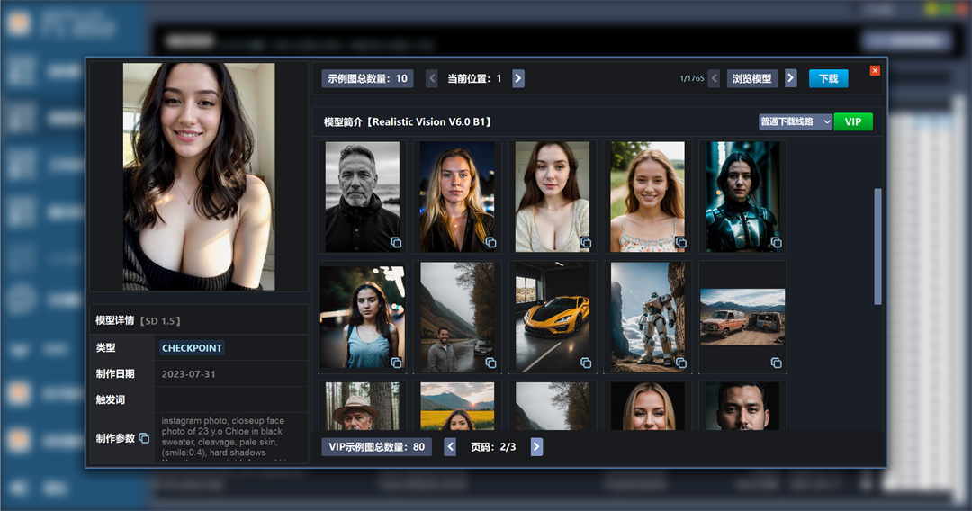The width and height of the screenshot is (972, 511).
Task: Browse to the next model
Action: 790,78
